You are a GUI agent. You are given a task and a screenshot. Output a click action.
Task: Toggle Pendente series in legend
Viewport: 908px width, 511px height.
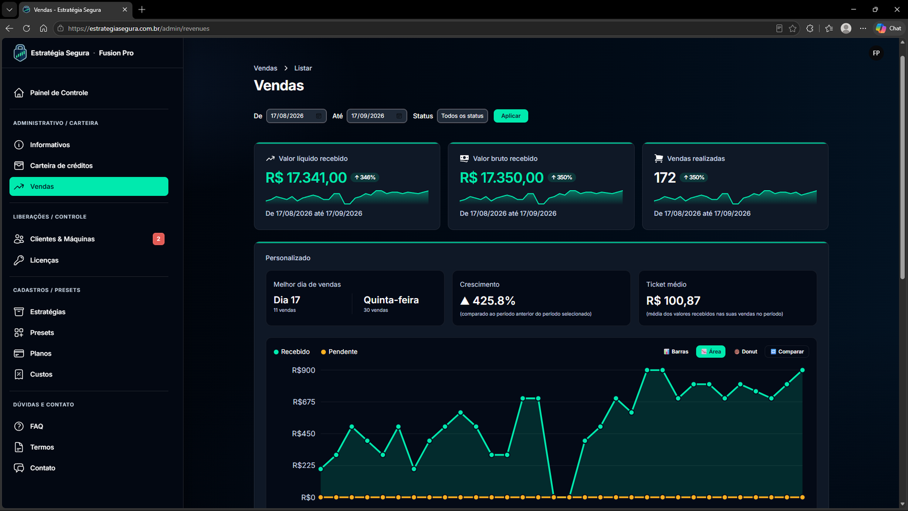coord(339,352)
